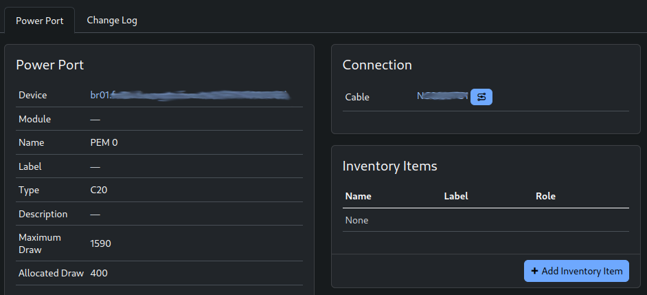The image size is (647, 295).
Task: Click the Power Port panel heading
Action: coord(50,65)
